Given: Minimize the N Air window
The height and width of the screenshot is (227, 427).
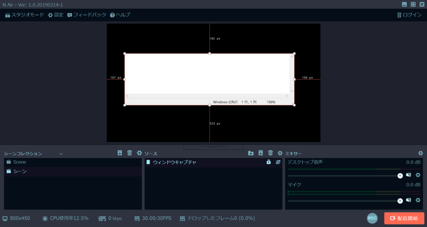Looking at the screenshot, I should pyautogui.click(x=404, y=4).
